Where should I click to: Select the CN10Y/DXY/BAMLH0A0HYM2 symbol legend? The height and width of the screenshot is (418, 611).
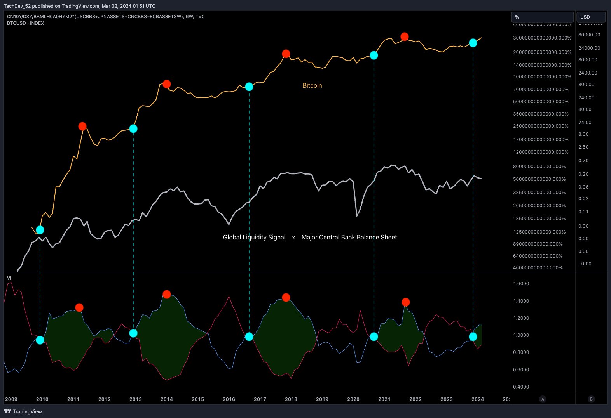[x=106, y=17]
